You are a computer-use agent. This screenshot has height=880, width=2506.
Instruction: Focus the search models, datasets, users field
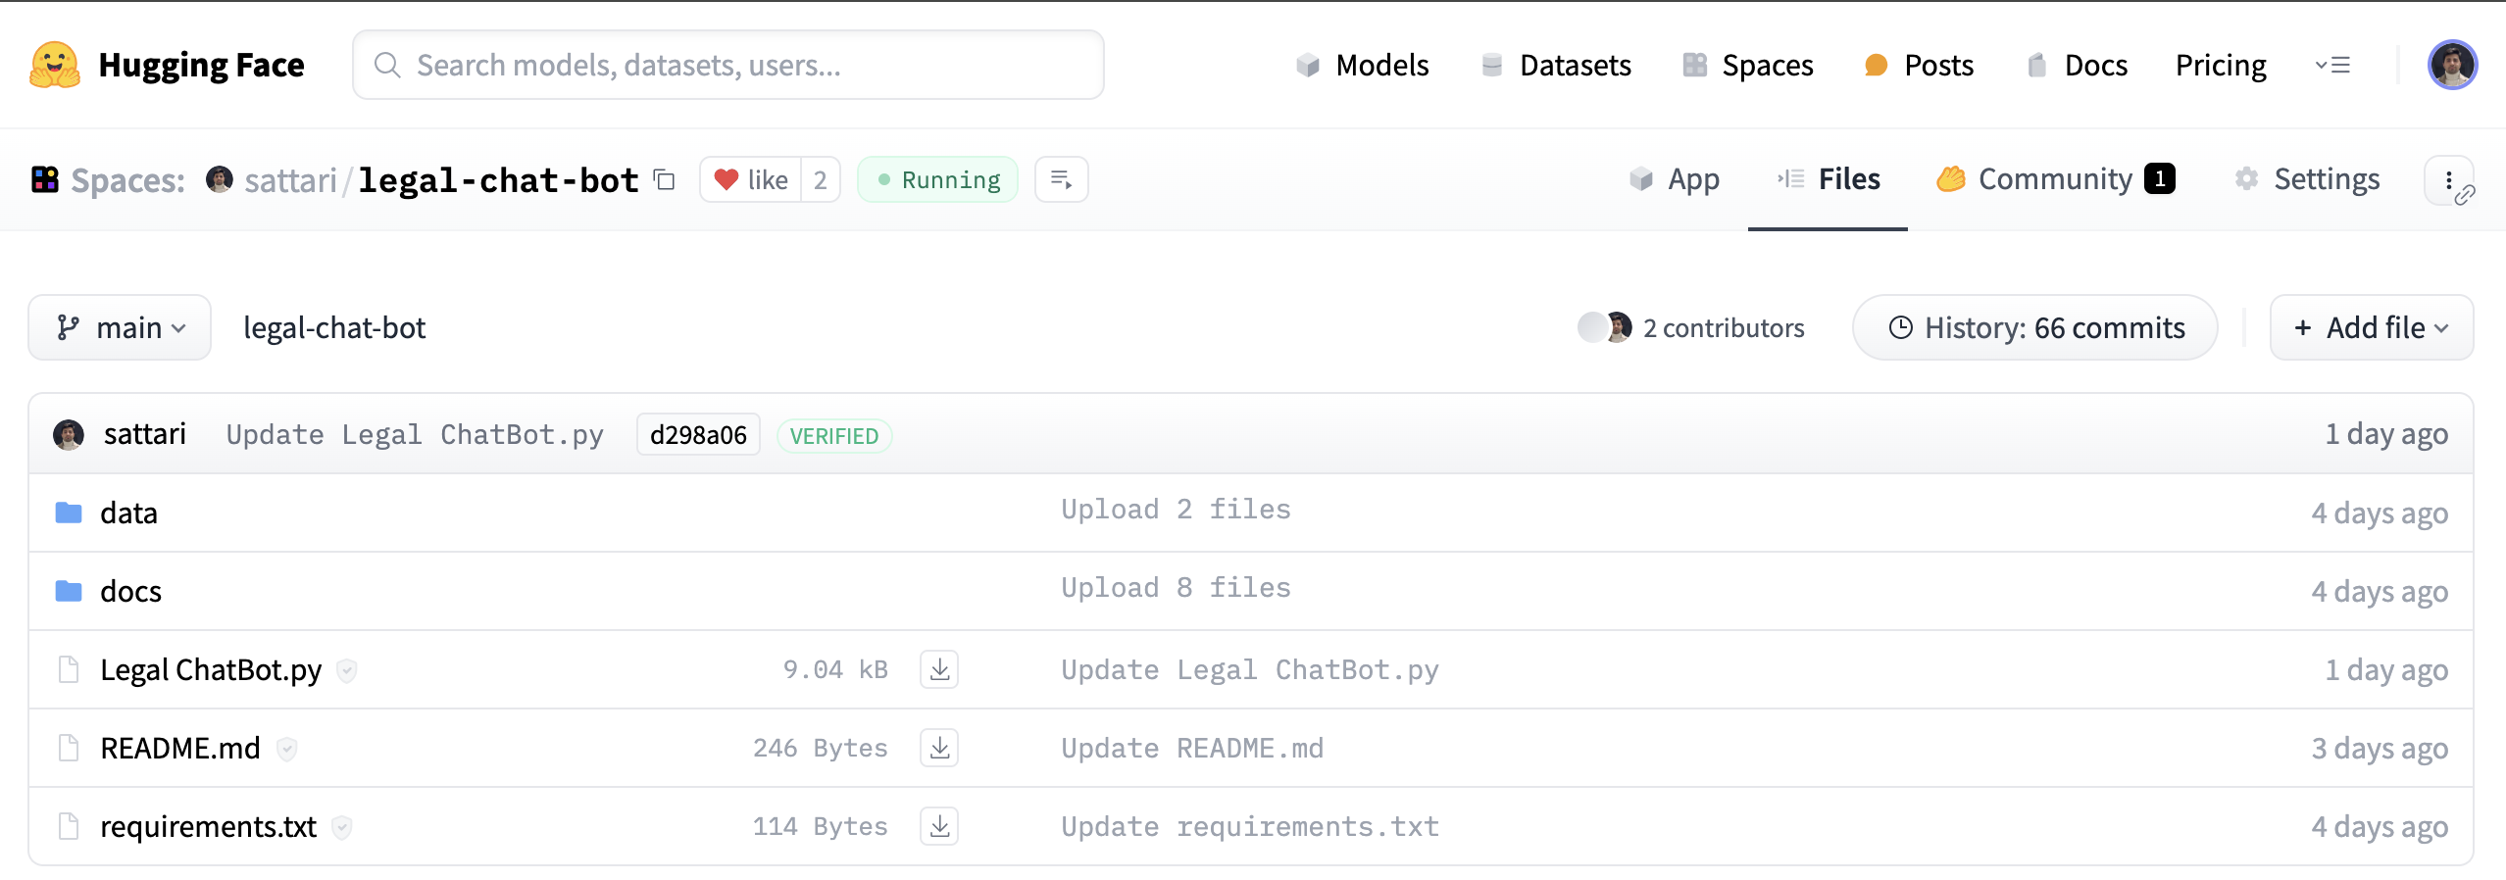coord(728,65)
